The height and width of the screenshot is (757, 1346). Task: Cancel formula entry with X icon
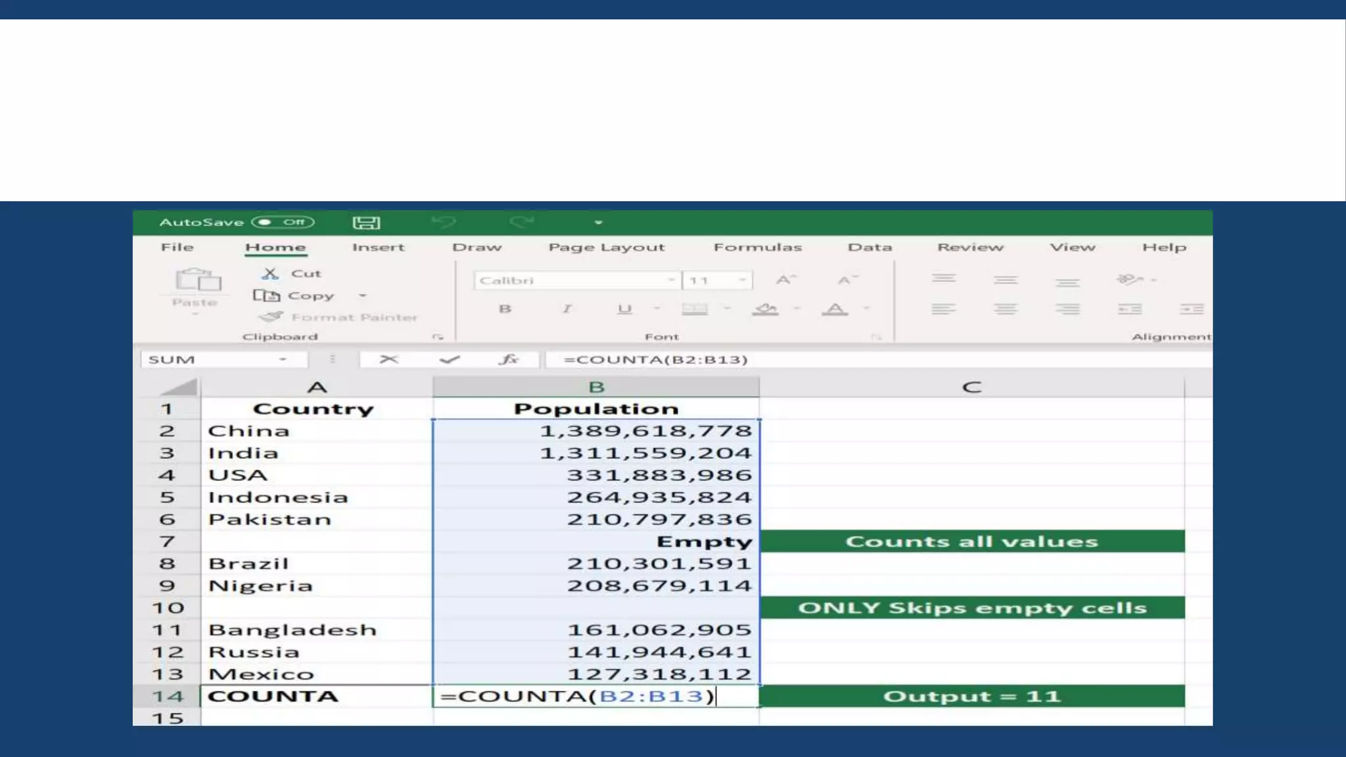click(x=388, y=359)
